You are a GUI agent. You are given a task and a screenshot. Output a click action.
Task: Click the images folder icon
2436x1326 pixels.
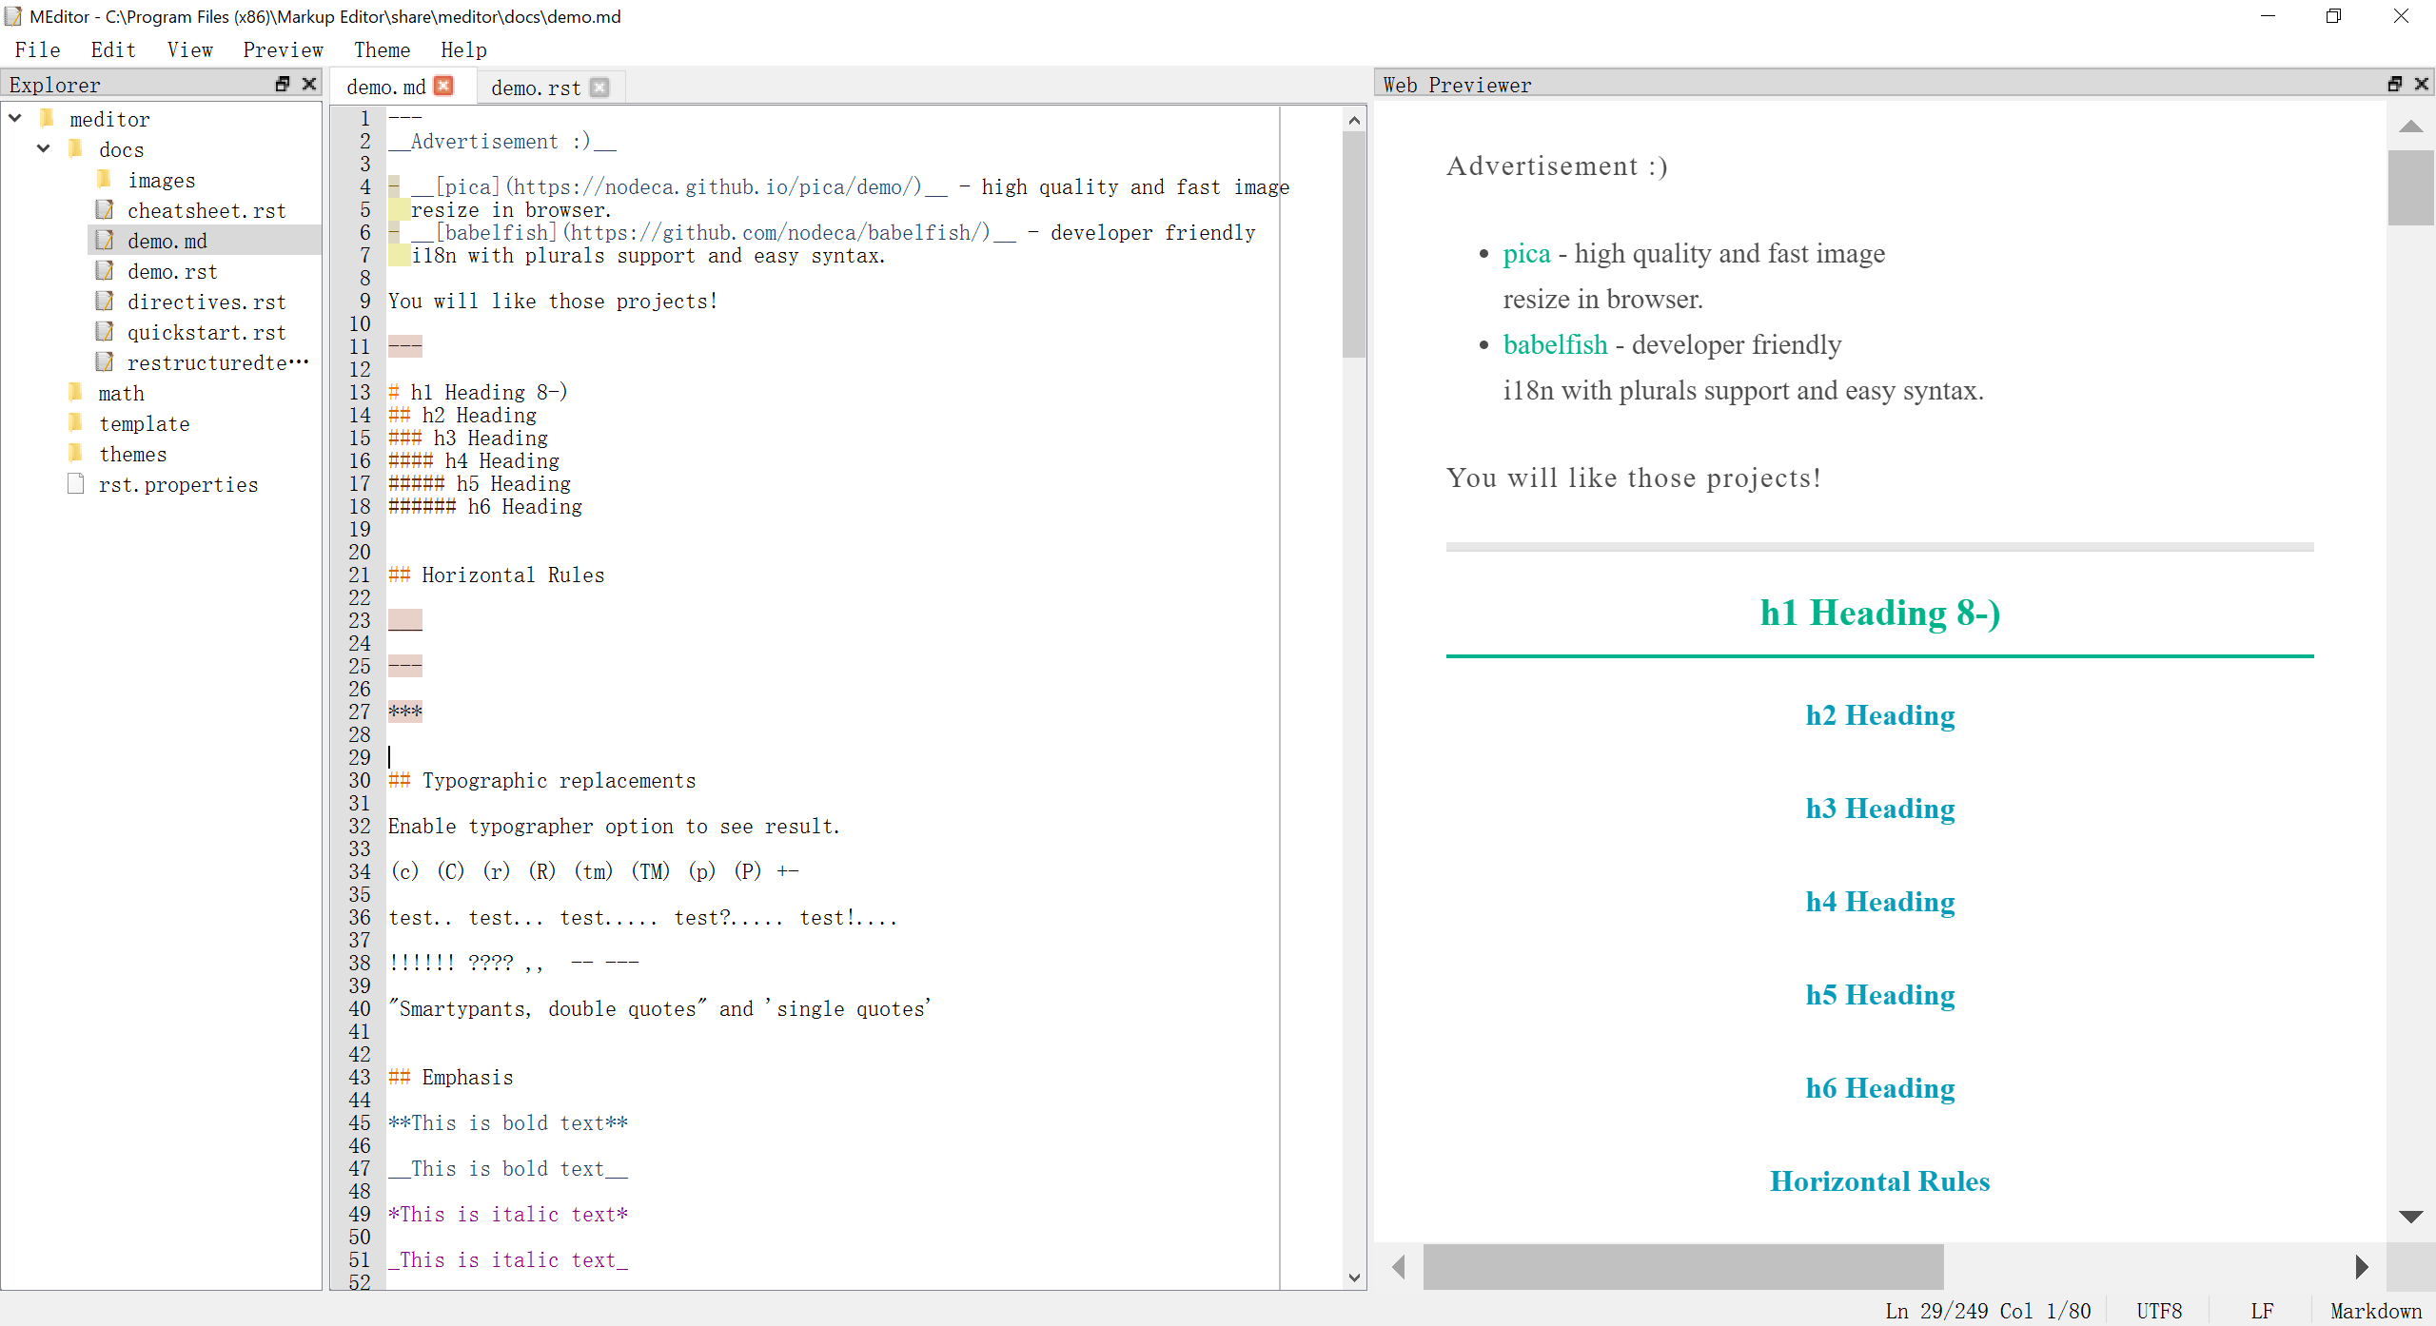105,180
